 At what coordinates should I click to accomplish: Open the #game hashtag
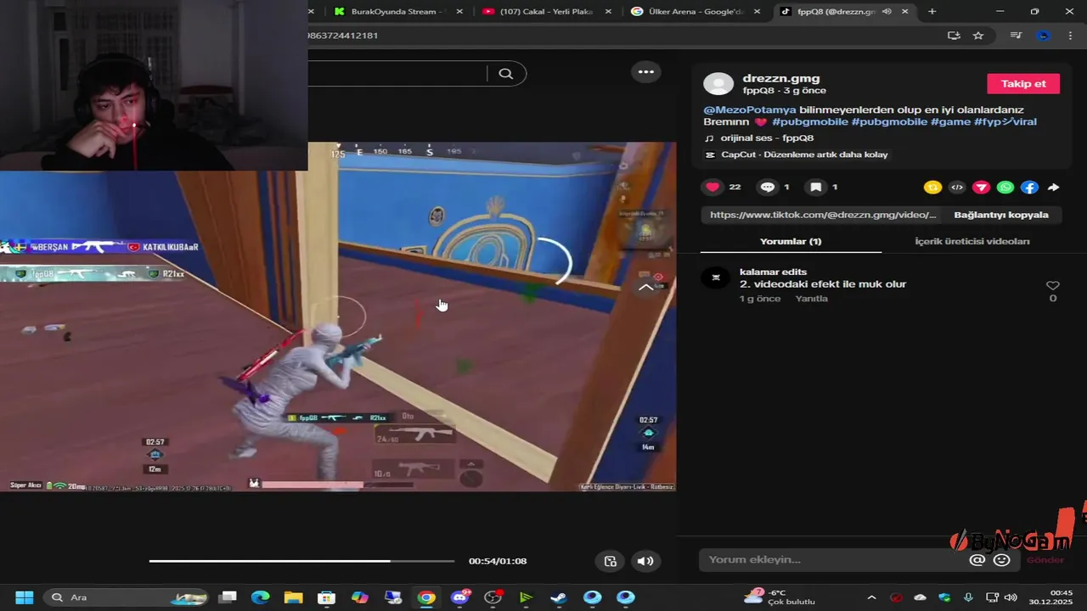(950, 121)
